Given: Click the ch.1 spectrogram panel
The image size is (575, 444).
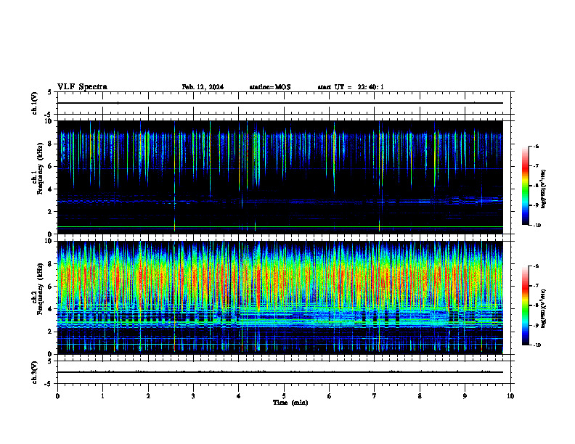Looking at the screenshot, I should (280, 177).
